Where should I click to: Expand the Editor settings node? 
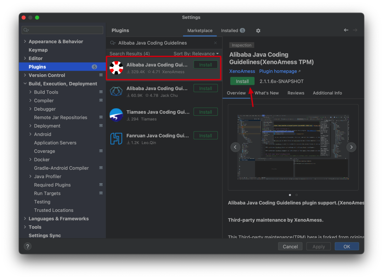click(25, 58)
